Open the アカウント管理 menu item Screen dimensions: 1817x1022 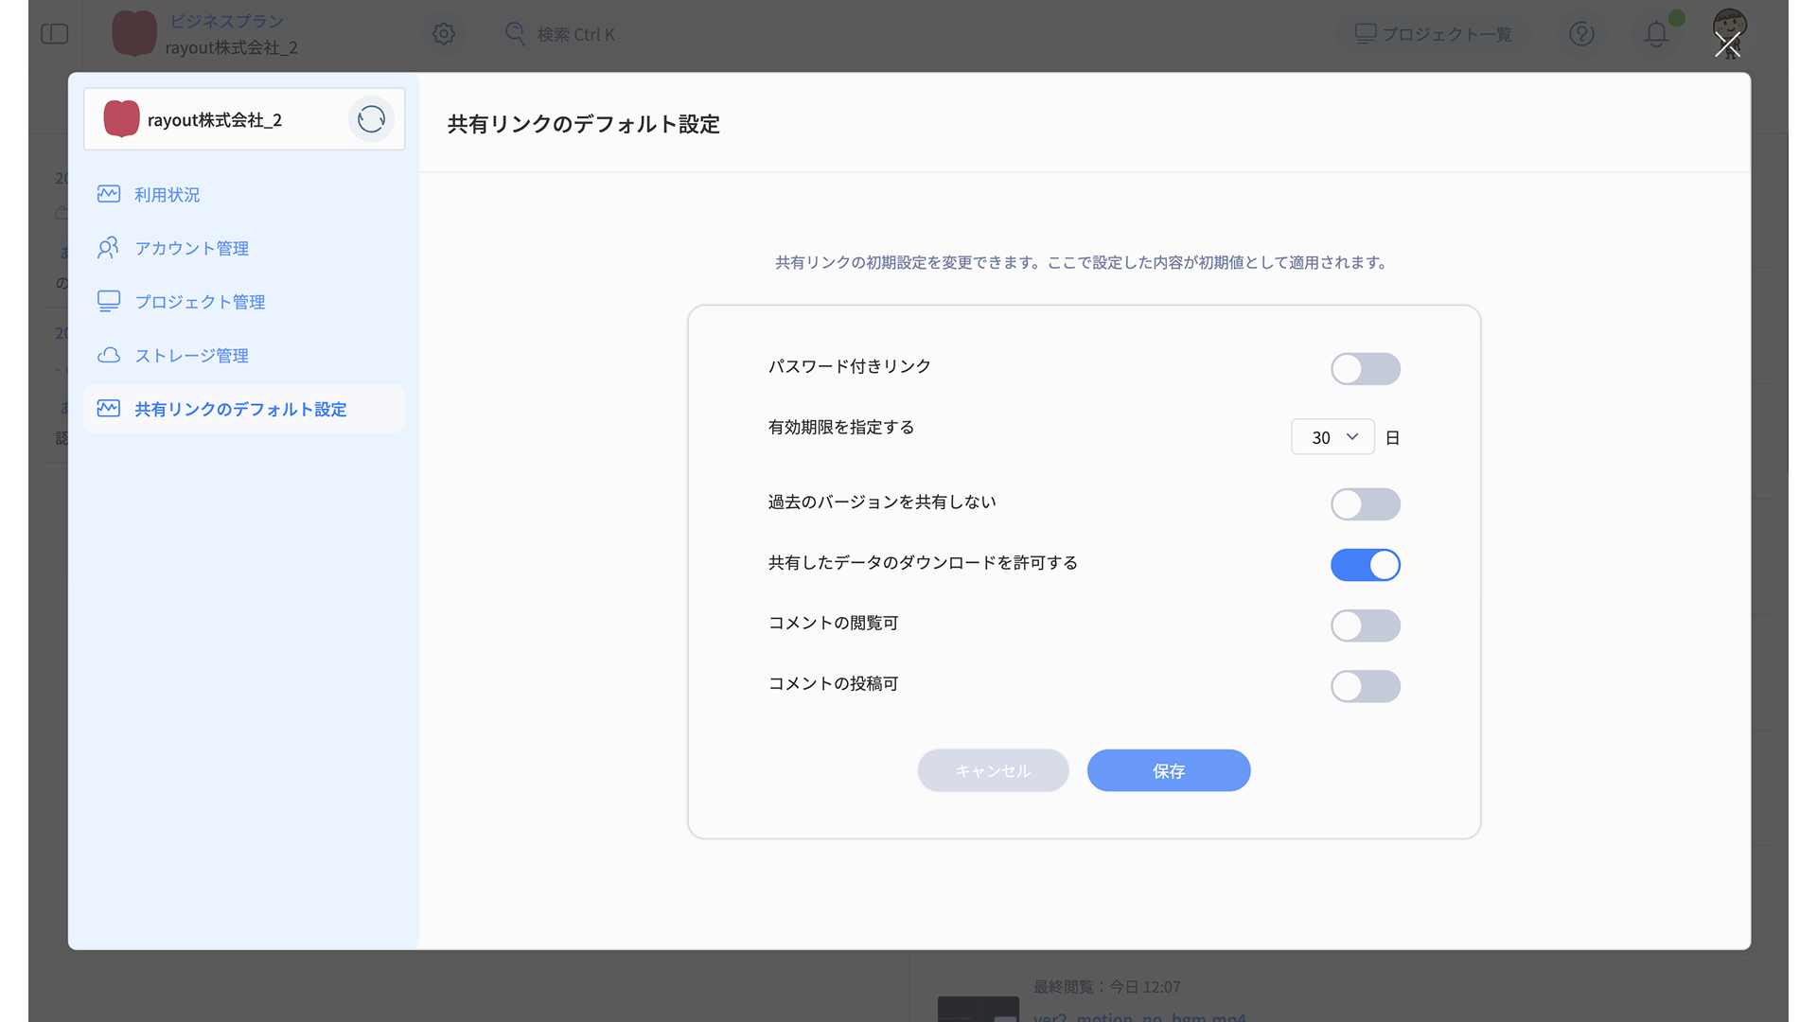point(191,248)
